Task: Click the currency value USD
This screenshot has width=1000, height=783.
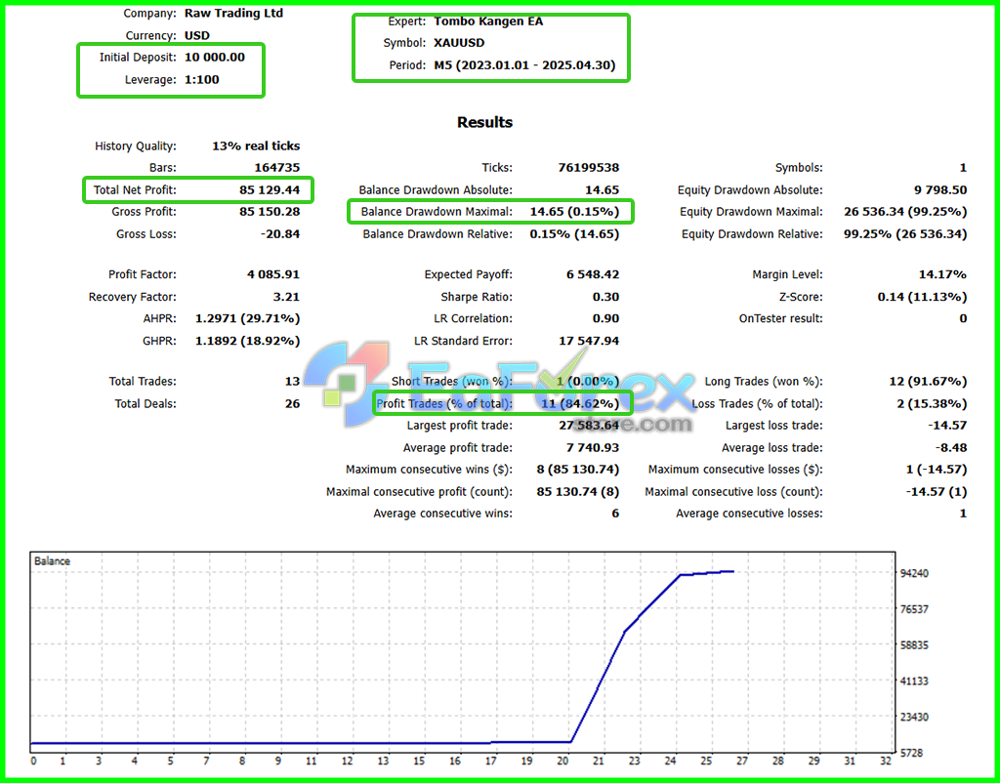Action: [197, 36]
